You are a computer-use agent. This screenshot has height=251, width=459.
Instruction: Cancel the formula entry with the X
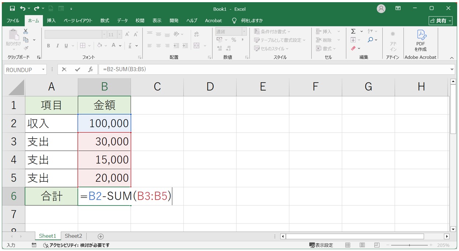pos(64,69)
